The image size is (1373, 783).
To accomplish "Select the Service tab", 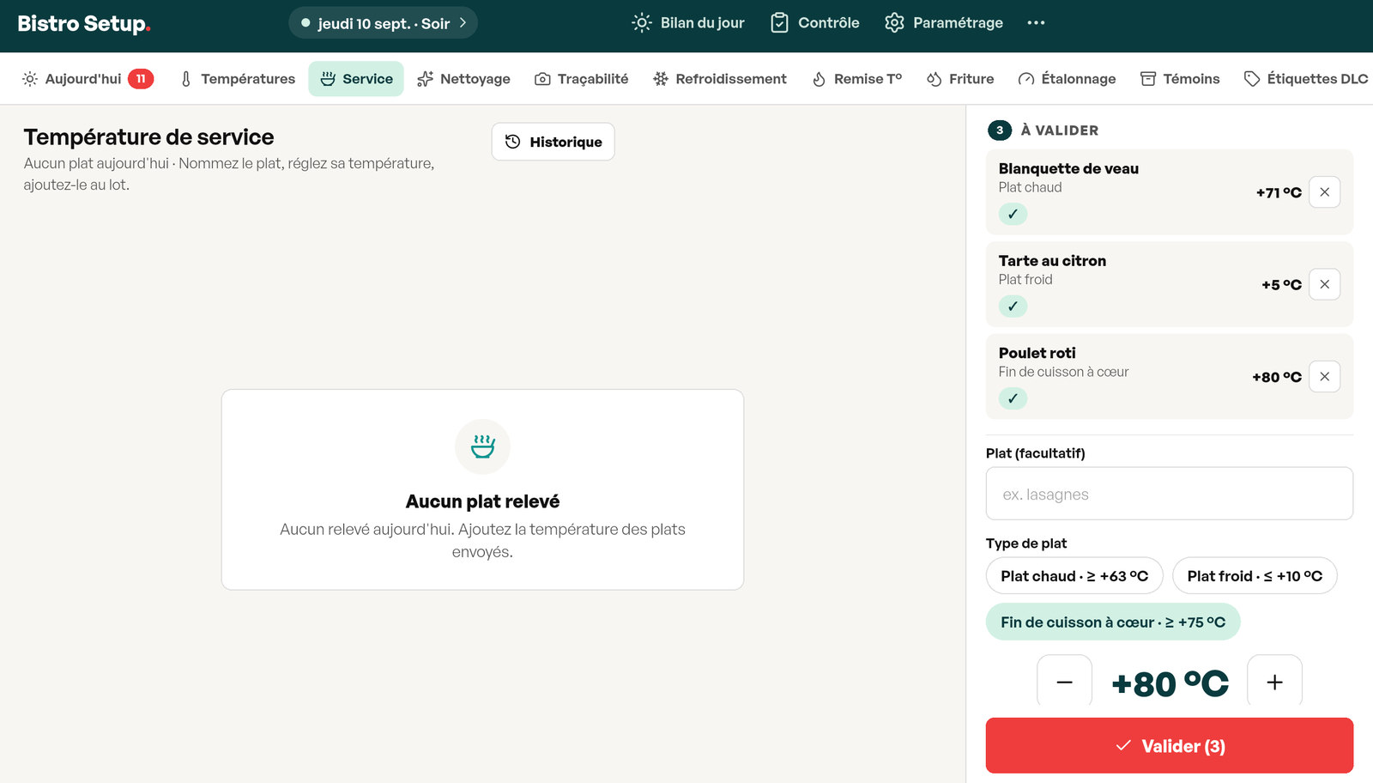I will [x=356, y=79].
